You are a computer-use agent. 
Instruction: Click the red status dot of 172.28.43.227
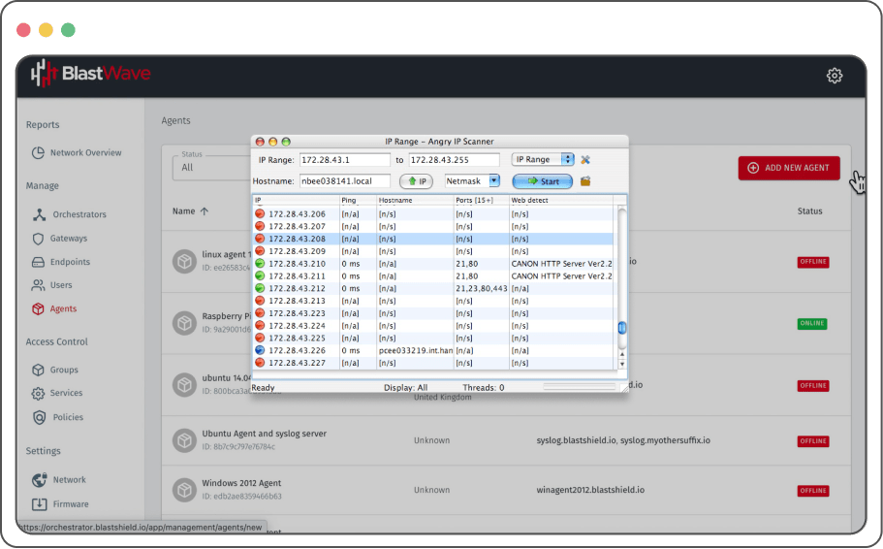pos(260,363)
